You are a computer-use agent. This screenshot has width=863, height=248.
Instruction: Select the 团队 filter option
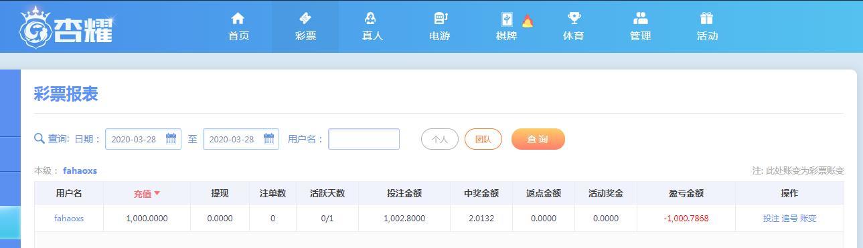pyautogui.click(x=483, y=139)
